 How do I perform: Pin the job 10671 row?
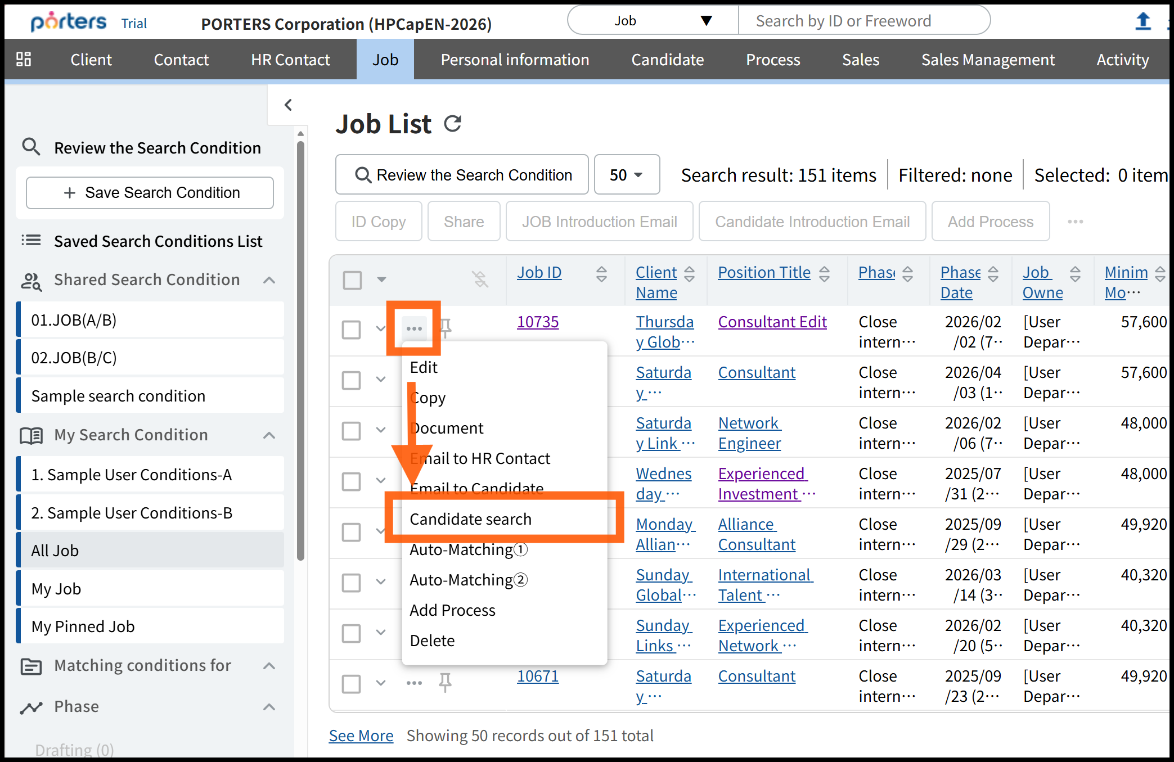[445, 682]
